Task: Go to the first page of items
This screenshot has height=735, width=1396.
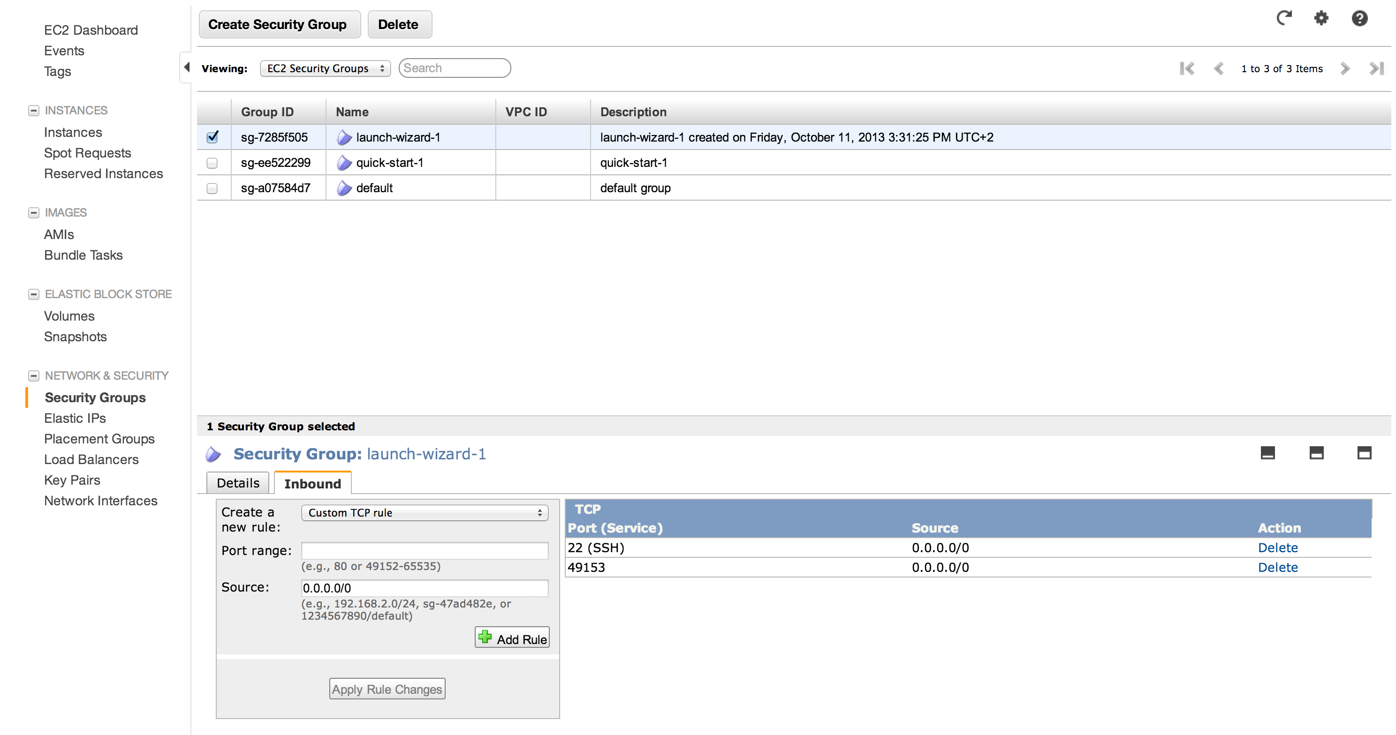Action: pos(1187,68)
